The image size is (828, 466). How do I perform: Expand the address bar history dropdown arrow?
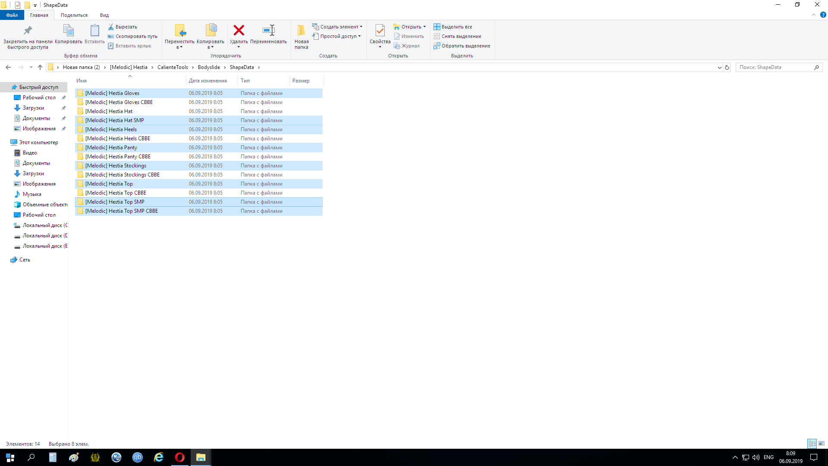point(719,67)
